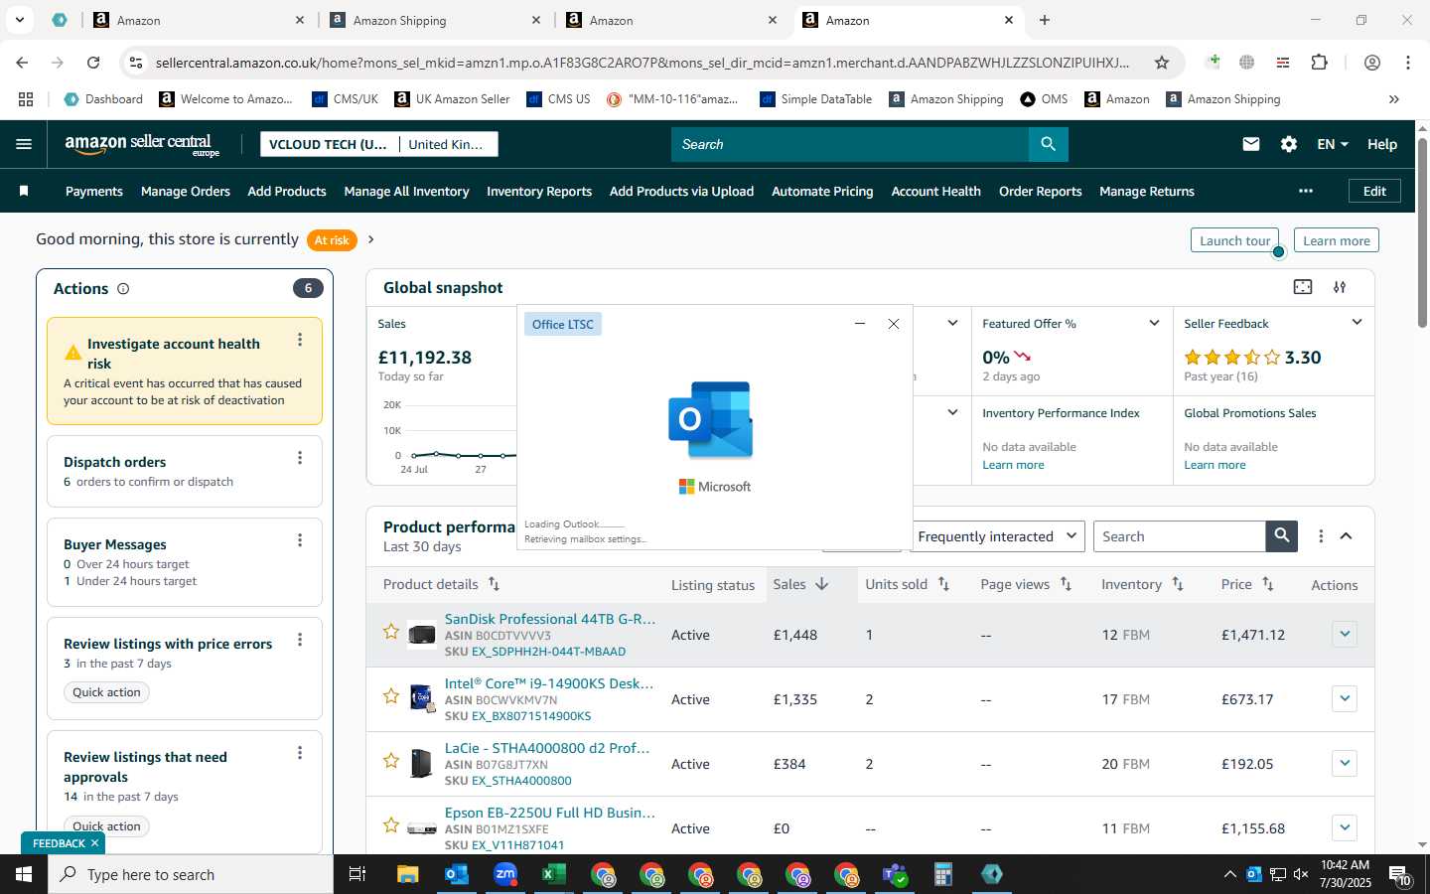The width and height of the screenshot is (1430, 894).
Task: Open the three-dot overflow in navigation bar
Action: tap(1306, 191)
